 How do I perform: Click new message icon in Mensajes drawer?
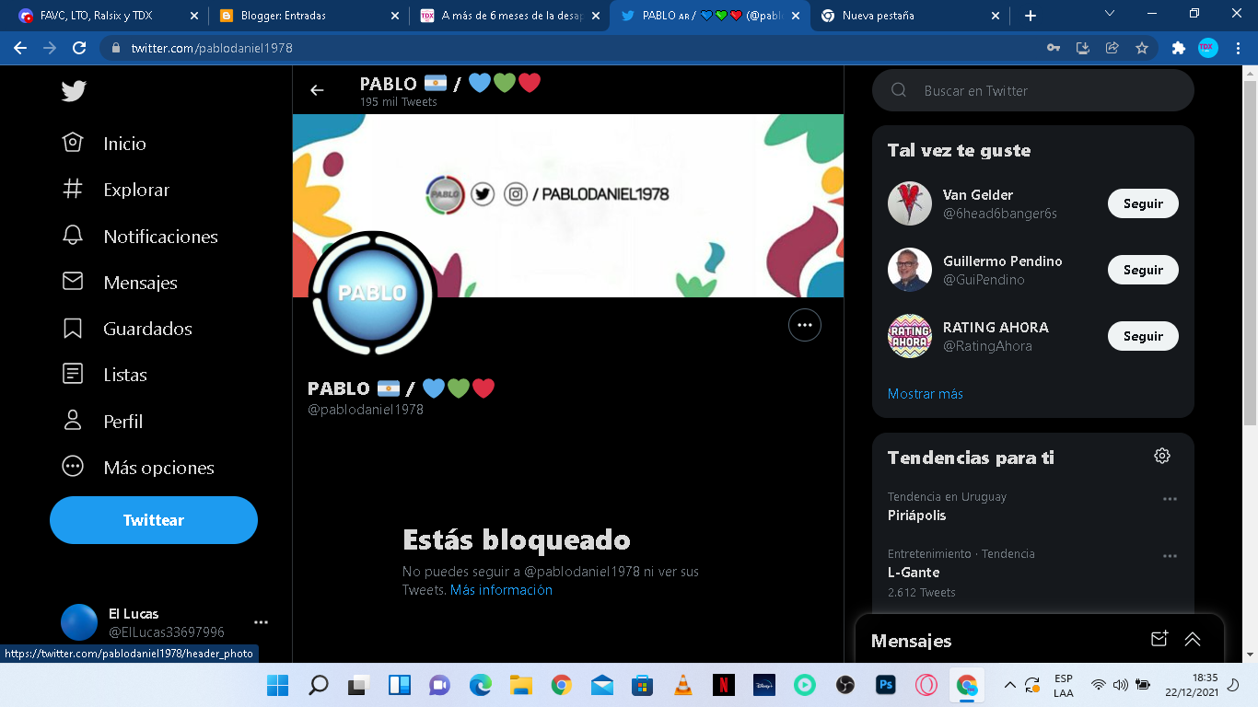coord(1159,640)
